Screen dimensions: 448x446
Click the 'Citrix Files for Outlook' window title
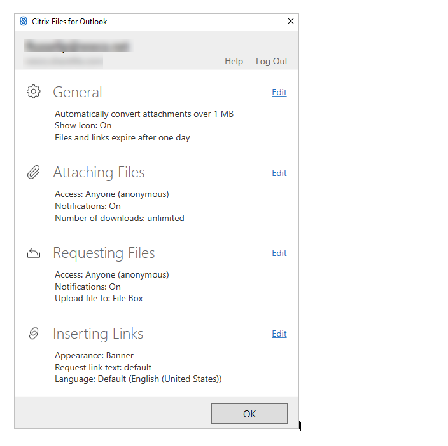tap(69, 22)
